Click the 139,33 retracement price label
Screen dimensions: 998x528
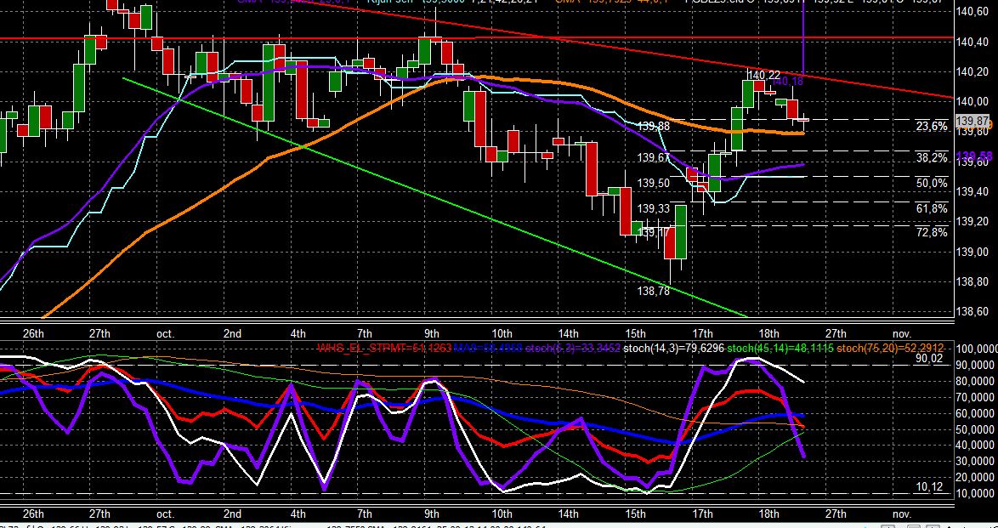pyautogui.click(x=654, y=208)
